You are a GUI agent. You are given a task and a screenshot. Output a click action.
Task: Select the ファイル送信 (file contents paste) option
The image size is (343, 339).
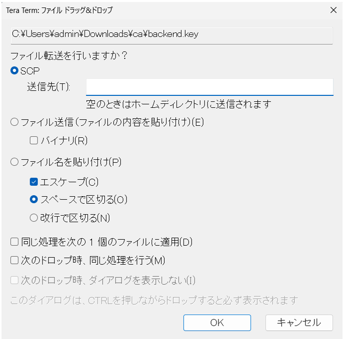tap(14, 122)
